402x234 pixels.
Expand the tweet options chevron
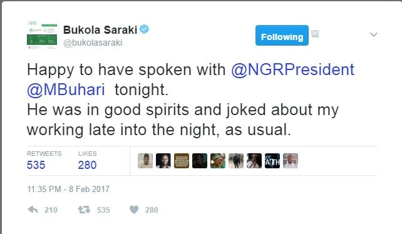(374, 34)
